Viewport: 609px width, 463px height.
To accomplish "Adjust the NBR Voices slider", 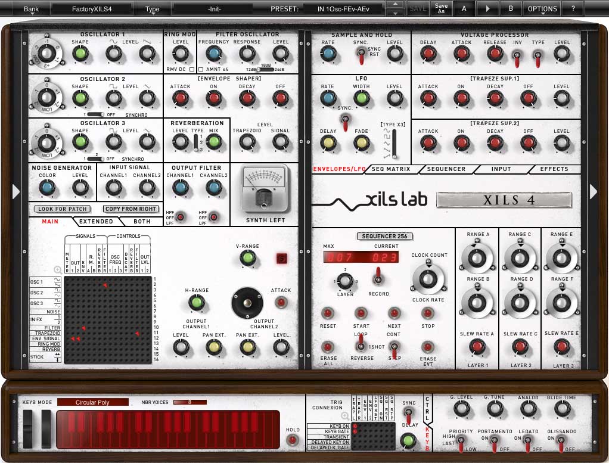I will point(189,402).
